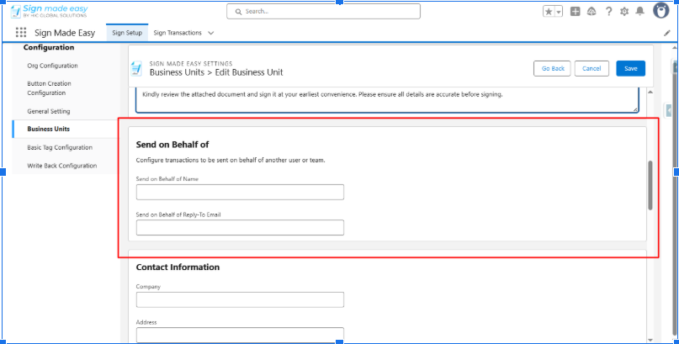Screen dimensions: 679x344
Task: Click the form scrollbar up arrow
Action: pos(650,93)
